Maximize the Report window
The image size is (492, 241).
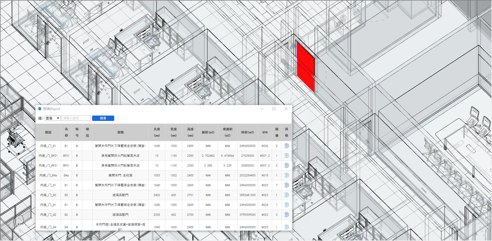274,109
